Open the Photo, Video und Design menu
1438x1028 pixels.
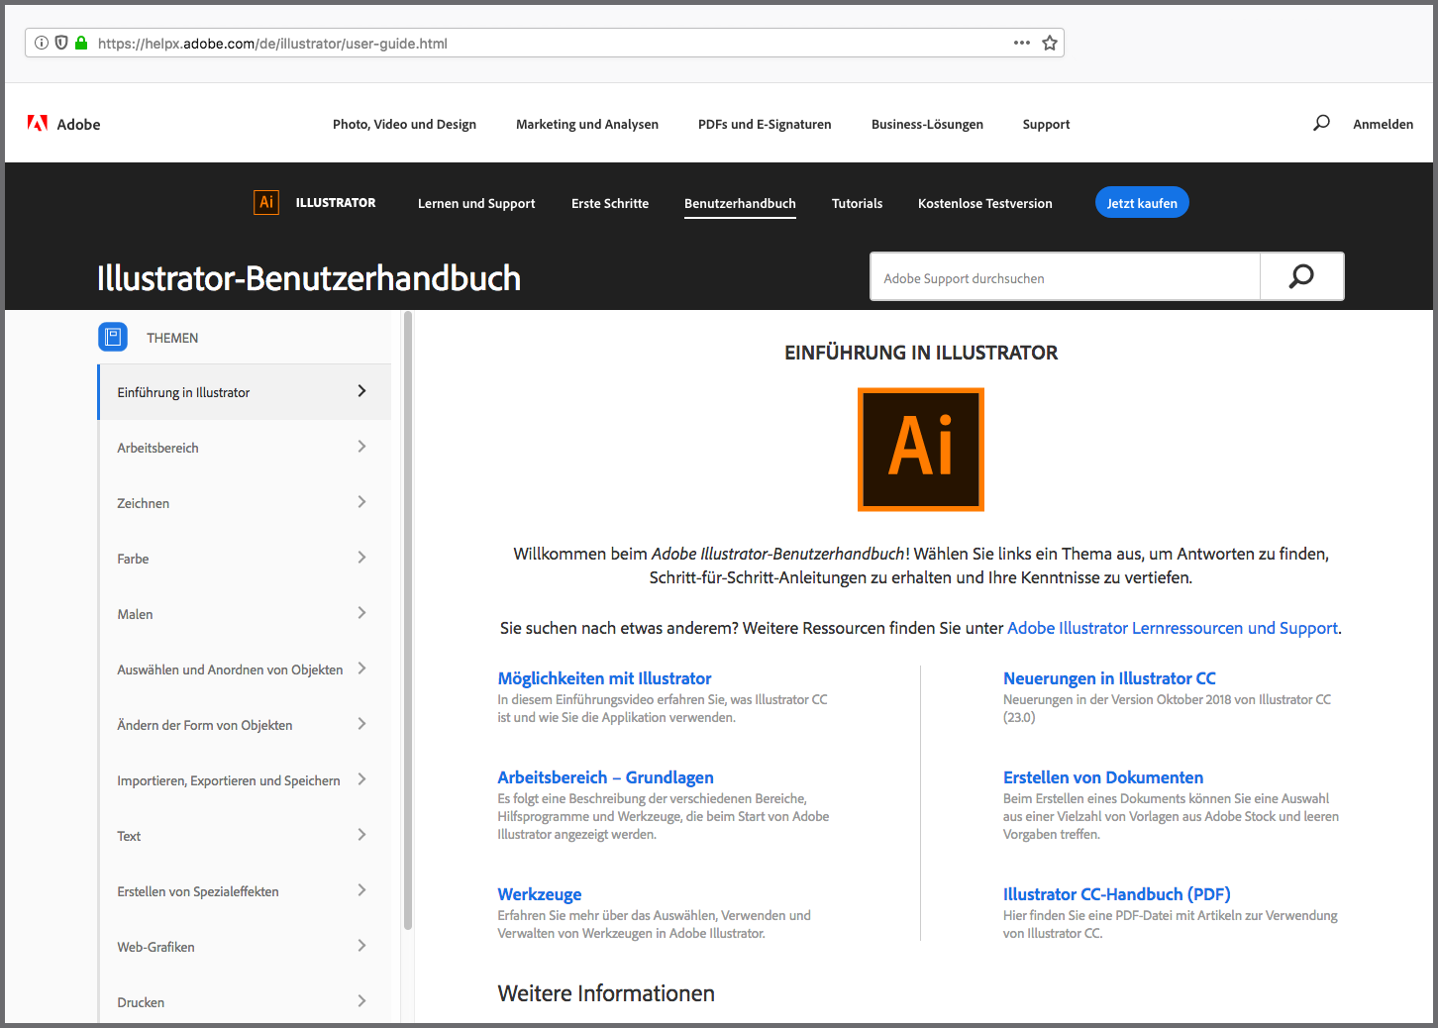404,124
